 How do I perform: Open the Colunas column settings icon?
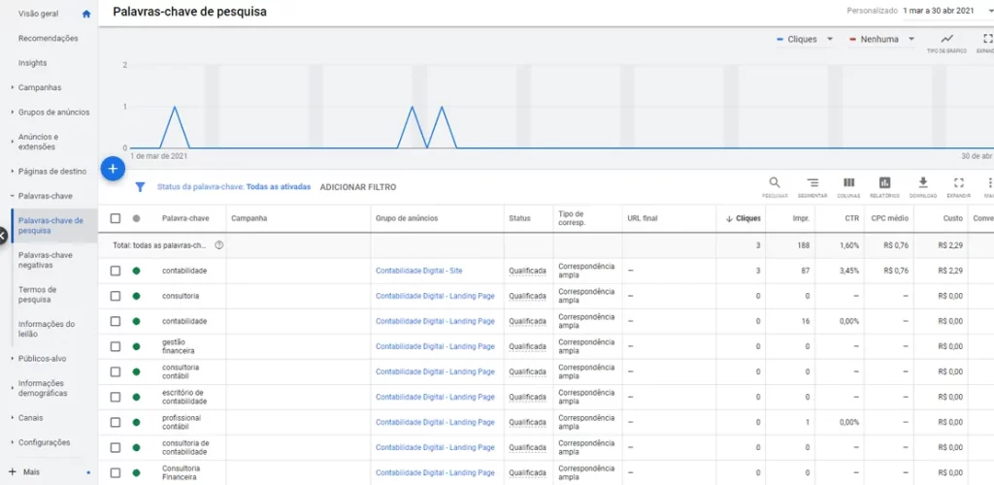[848, 185]
